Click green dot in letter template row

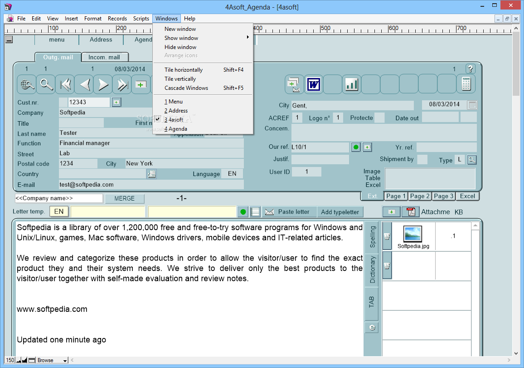[243, 212]
